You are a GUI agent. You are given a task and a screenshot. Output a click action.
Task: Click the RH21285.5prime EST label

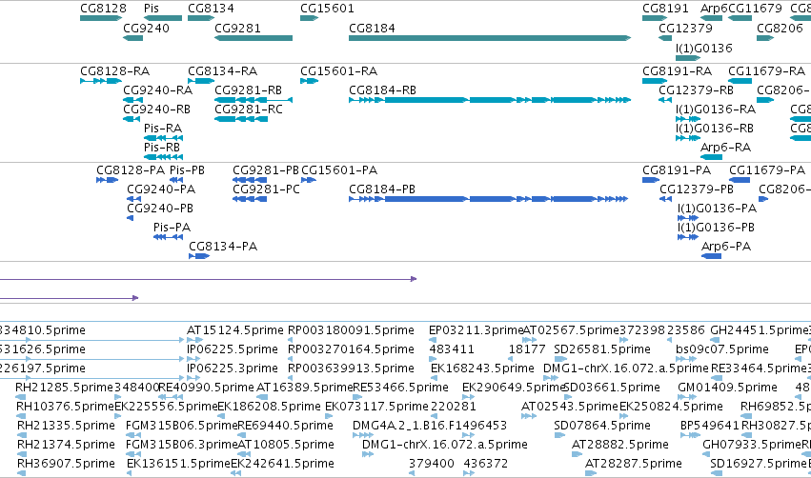64,388
